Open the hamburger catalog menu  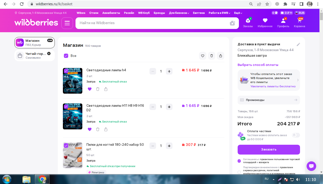click(x=67, y=23)
